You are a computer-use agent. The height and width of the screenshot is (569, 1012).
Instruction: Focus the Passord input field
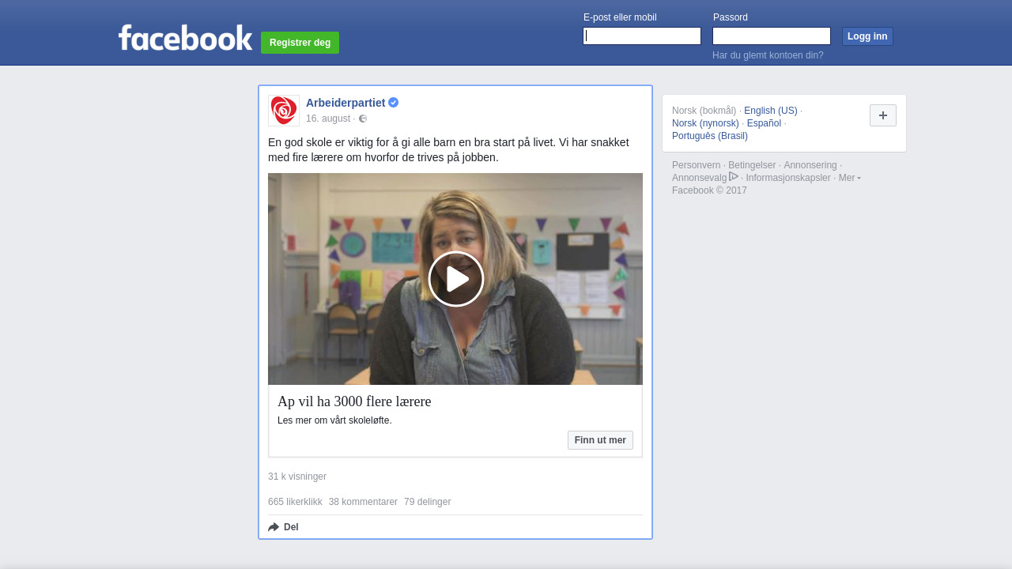tap(772, 36)
